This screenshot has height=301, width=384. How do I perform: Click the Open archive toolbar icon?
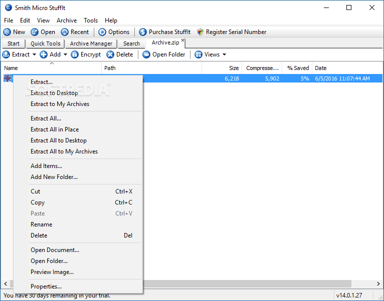[x=35, y=32]
